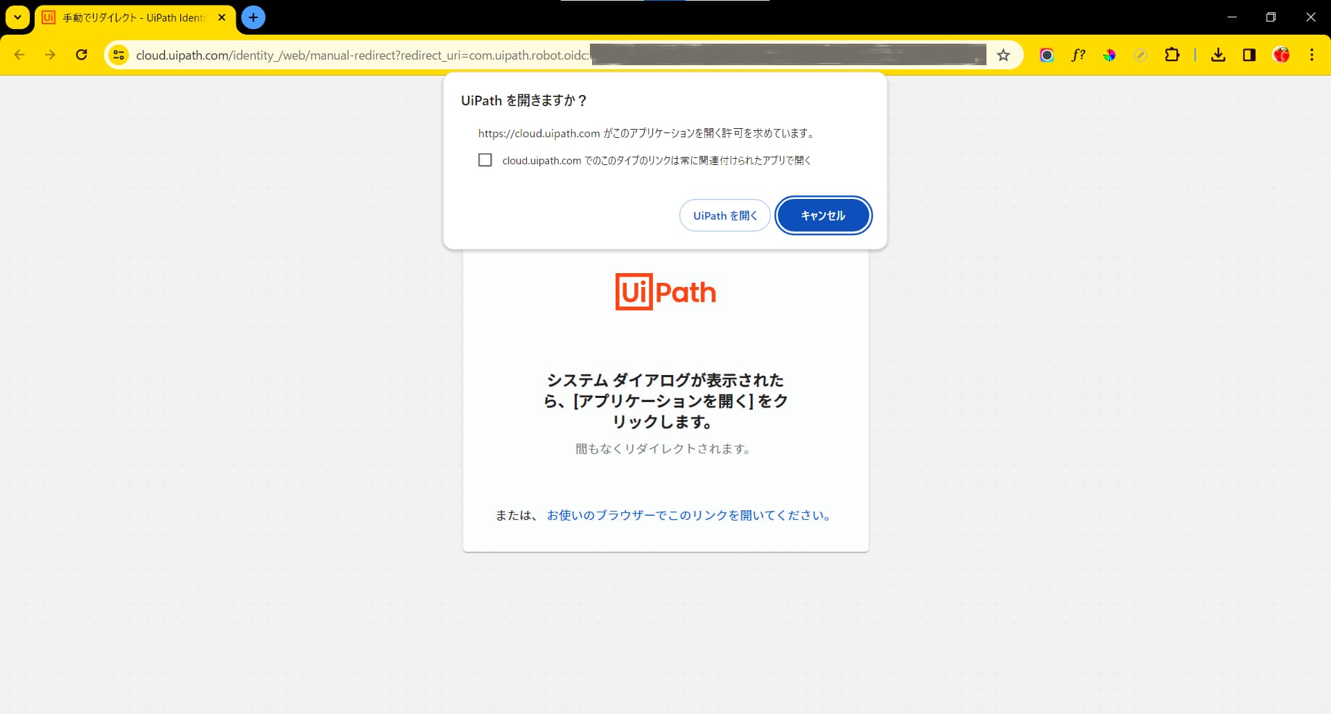Go forward to next page
Screen dimensions: 1331x714
[x=50, y=55]
